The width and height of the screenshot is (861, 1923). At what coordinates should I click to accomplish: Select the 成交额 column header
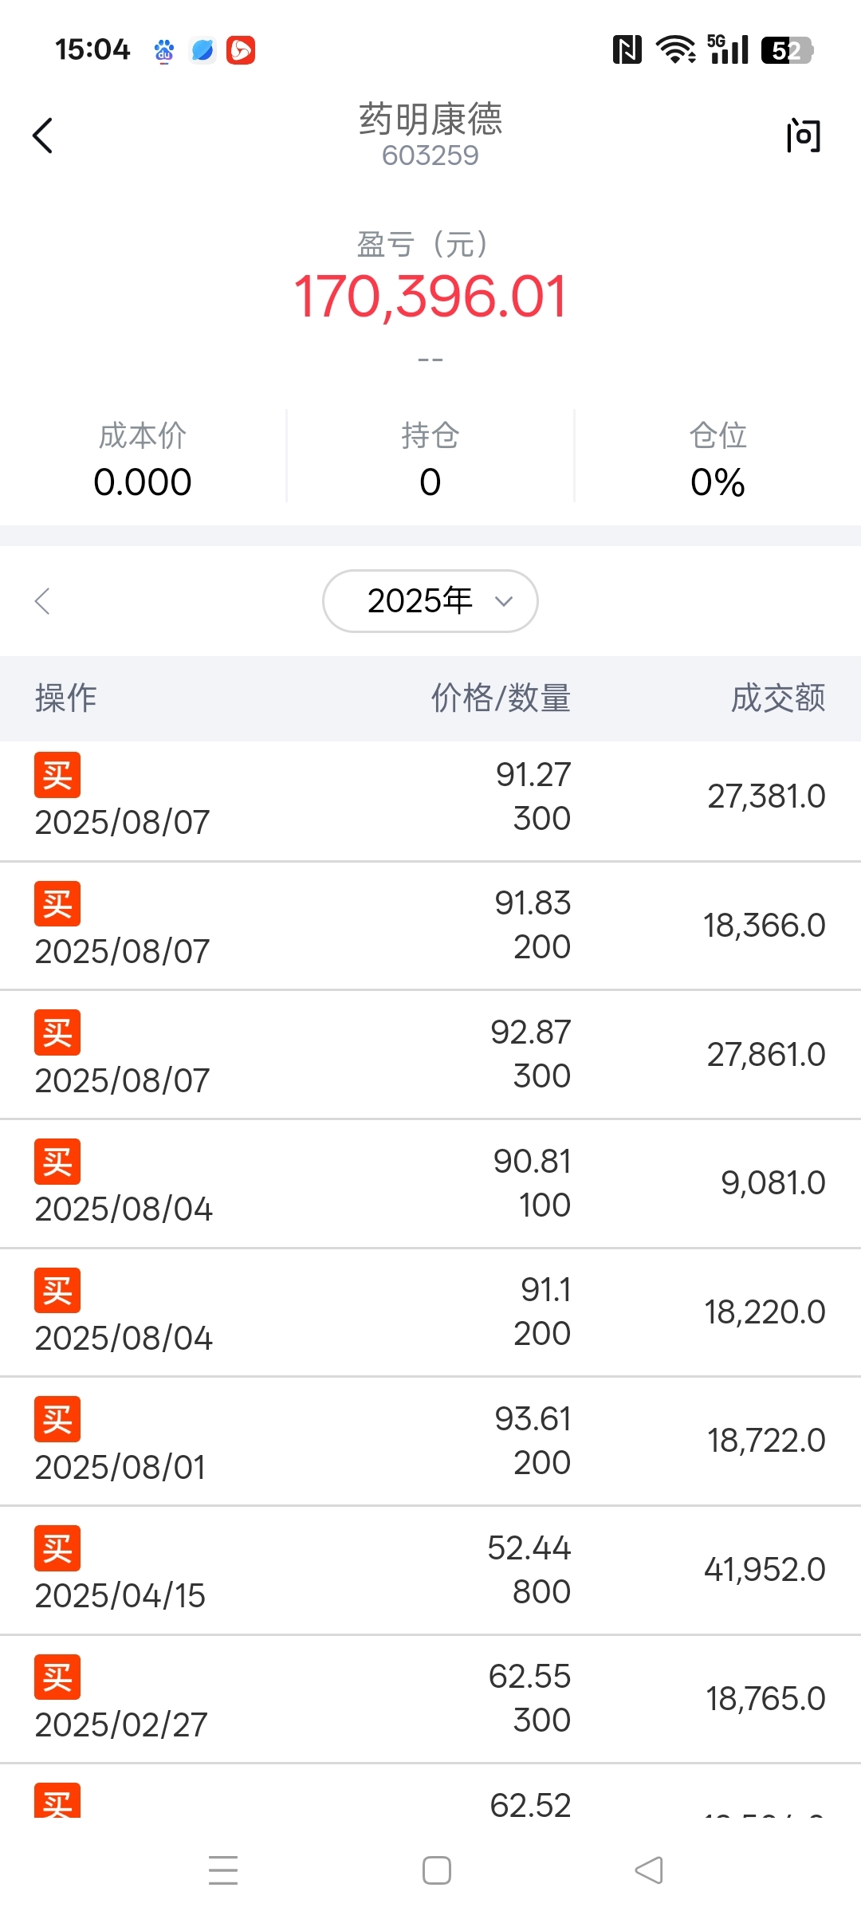778,698
